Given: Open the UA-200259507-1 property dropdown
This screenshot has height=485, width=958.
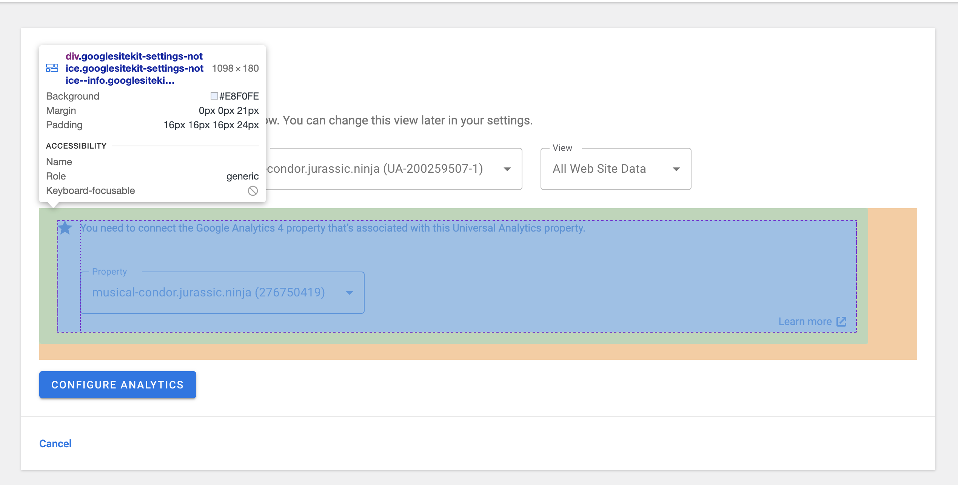Looking at the screenshot, I should [x=394, y=169].
